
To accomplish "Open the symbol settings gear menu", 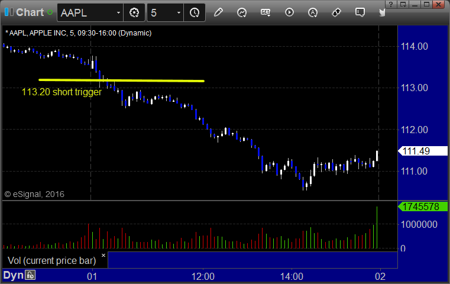I will pyautogui.click(x=134, y=12).
